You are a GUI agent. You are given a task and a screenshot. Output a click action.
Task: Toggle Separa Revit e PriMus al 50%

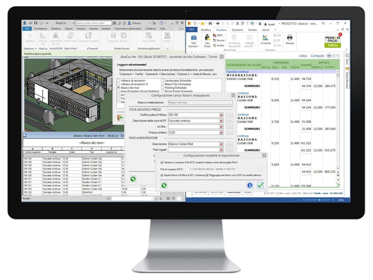161,175
